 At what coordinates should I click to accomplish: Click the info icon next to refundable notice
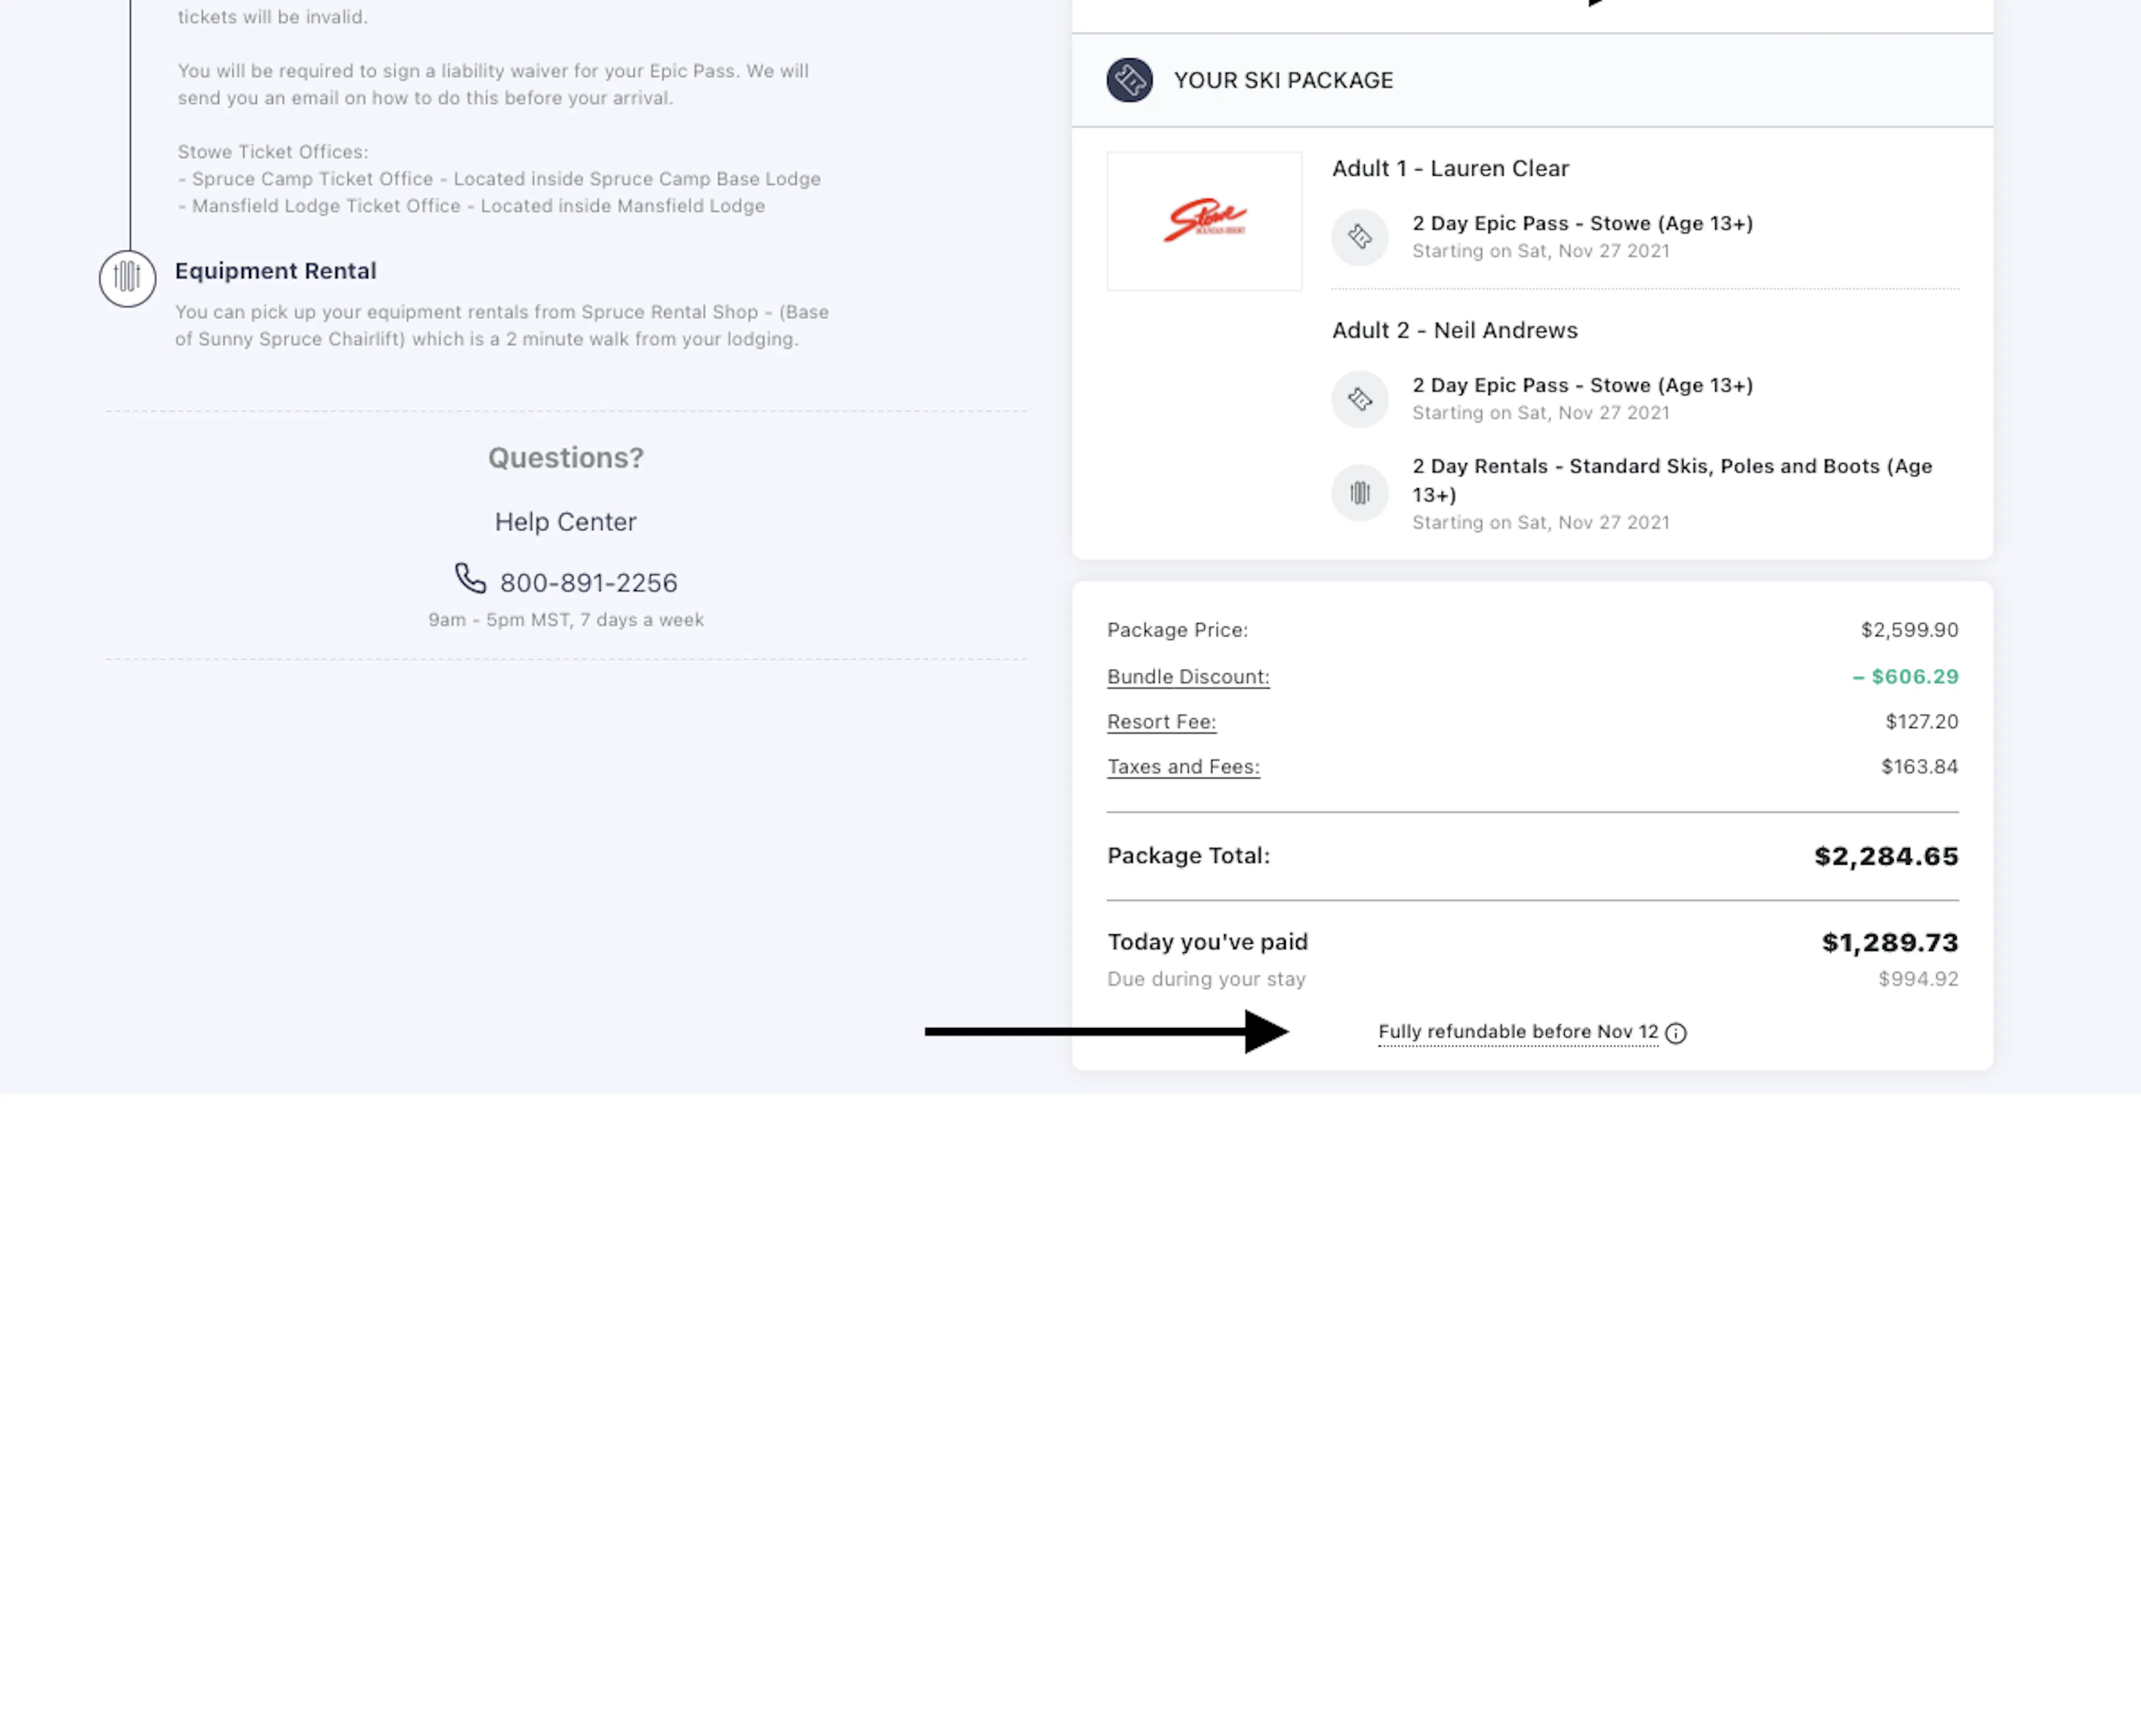(x=1676, y=1033)
